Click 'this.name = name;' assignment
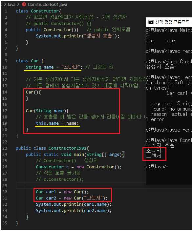Viewport: 193px width, 231px height. coord(57,123)
